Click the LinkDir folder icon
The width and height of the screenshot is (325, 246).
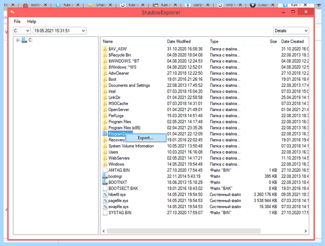click(105, 98)
